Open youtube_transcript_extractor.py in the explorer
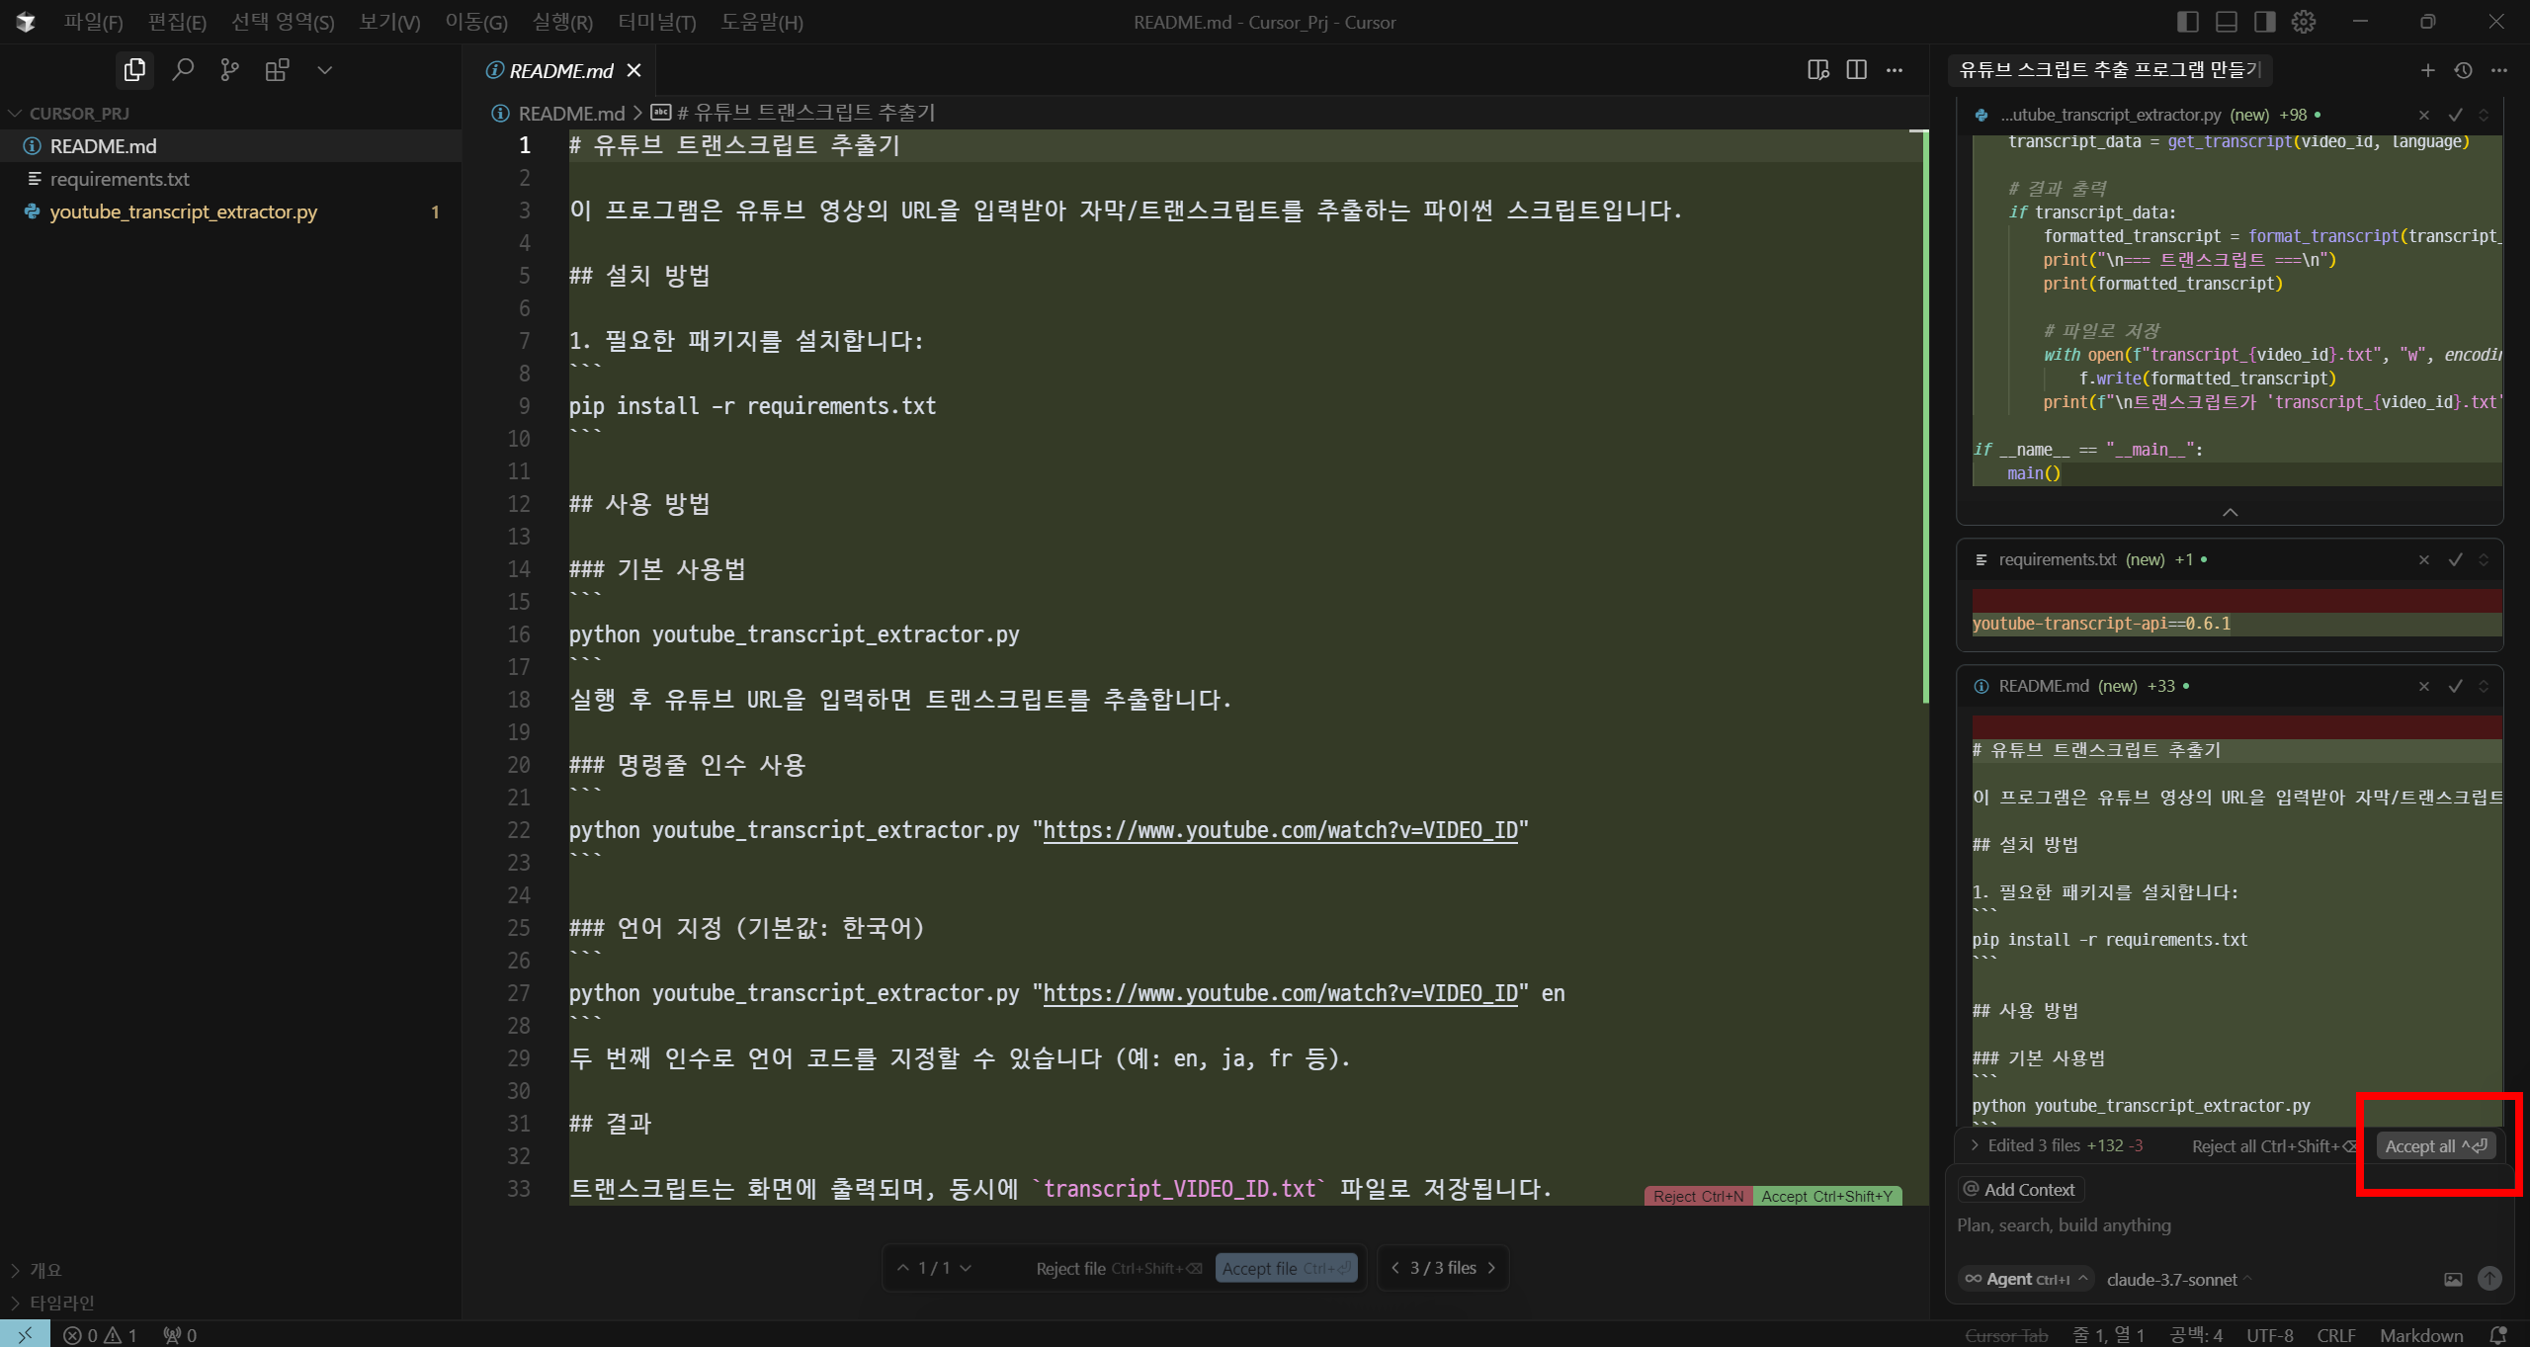The width and height of the screenshot is (2530, 1347). (x=184, y=211)
